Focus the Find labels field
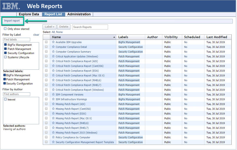 pyautogui.click(x=17, y=40)
